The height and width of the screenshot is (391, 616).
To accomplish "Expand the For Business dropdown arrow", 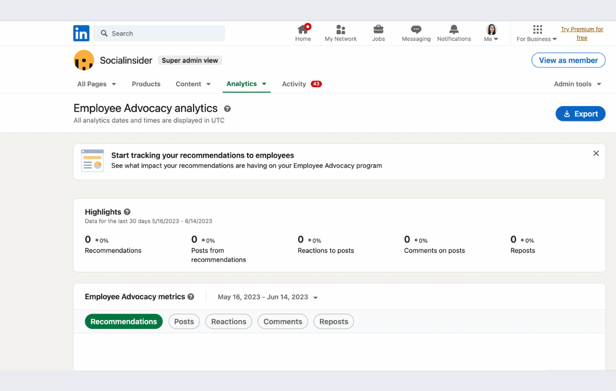I will (x=554, y=40).
